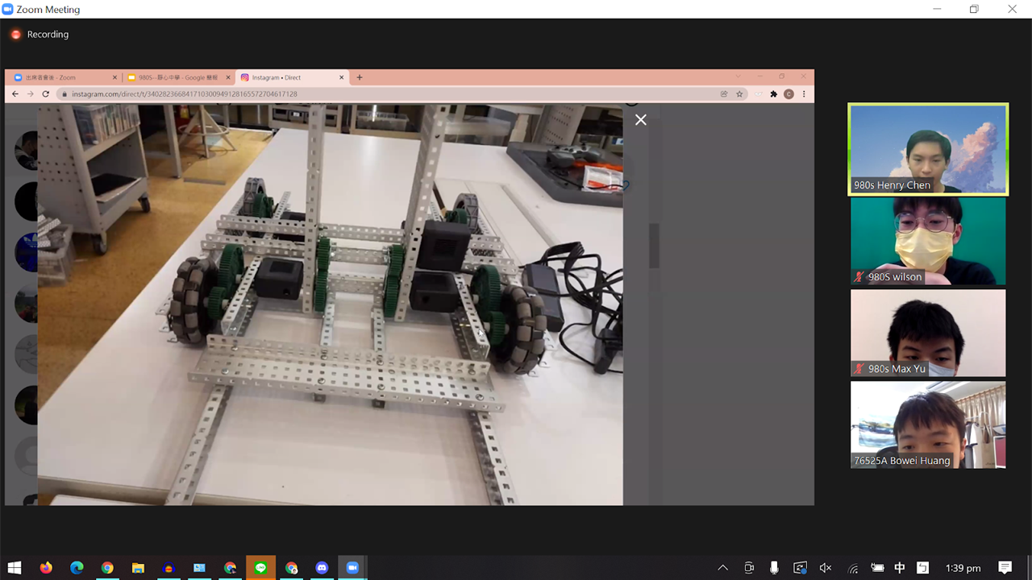Open Microsoft Edge from the taskbar

[77, 568]
